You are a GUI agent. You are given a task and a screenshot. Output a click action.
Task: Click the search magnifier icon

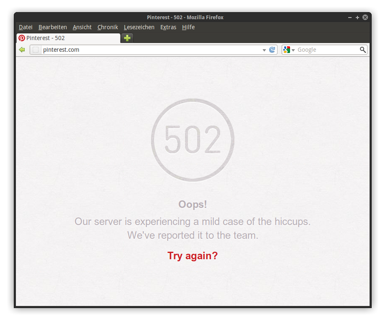tap(363, 50)
